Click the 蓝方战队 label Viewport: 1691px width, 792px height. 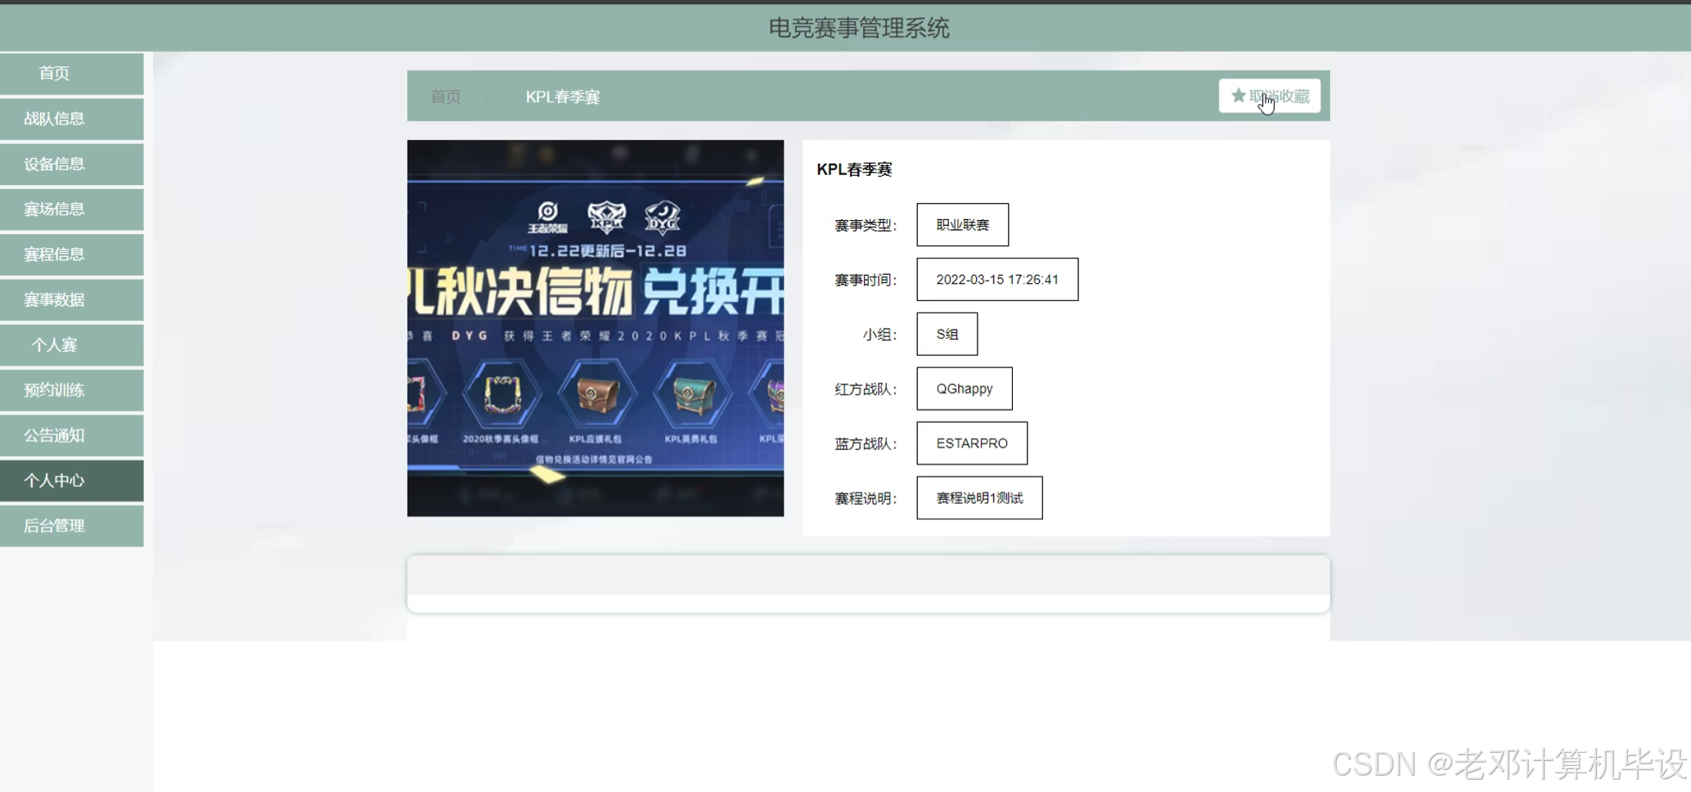pyautogui.click(x=866, y=443)
